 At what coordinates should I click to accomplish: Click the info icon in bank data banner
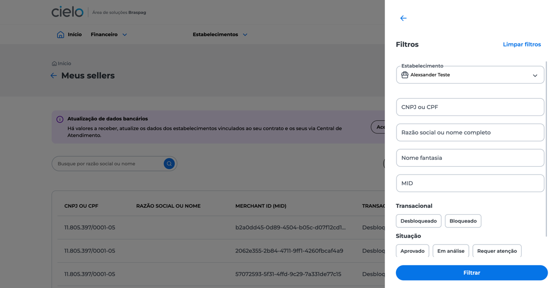tap(60, 119)
